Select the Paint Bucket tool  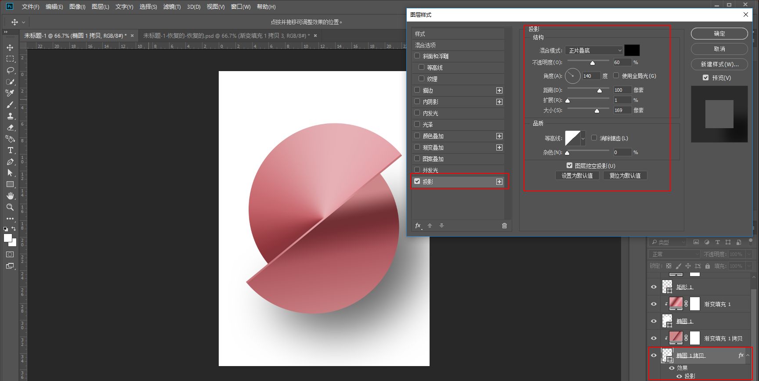[10, 139]
